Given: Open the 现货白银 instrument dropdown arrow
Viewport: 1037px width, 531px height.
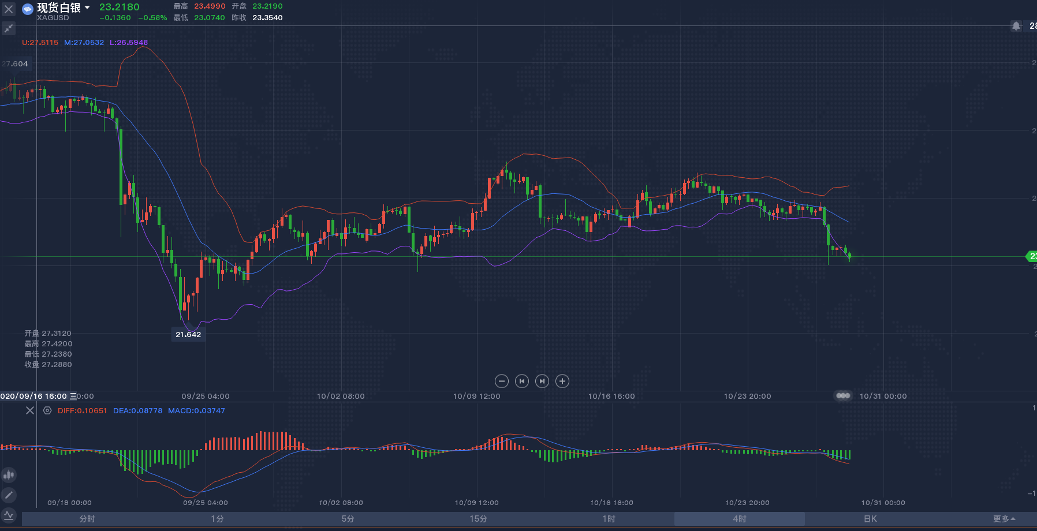Looking at the screenshot, I should point(87,8).
